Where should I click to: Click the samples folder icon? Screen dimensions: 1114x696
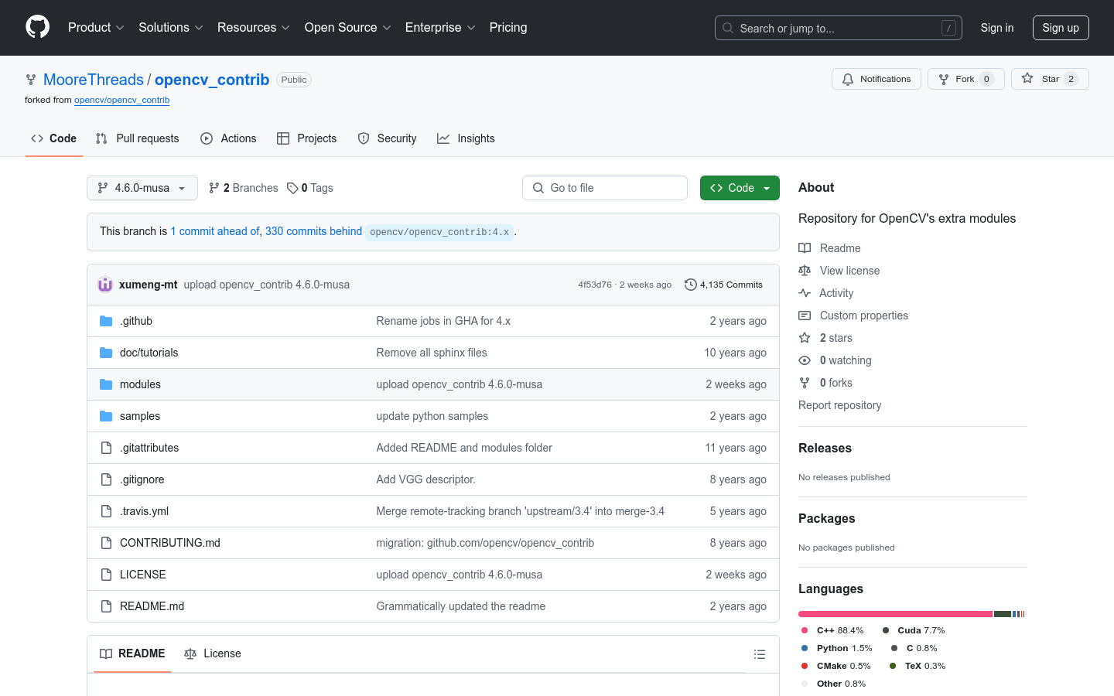106,416
